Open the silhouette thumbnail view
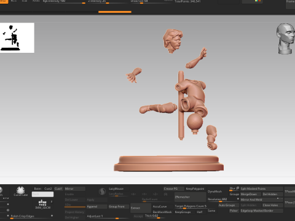295x221 pixels. click(x=17, y=37)
